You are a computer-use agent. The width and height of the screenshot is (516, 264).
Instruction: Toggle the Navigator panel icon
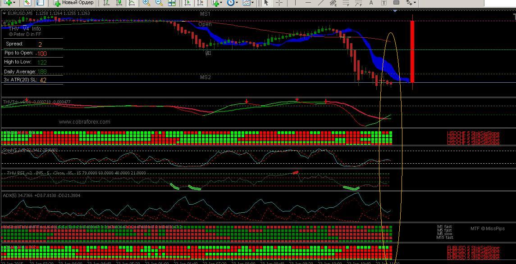[x=40, y=3]
